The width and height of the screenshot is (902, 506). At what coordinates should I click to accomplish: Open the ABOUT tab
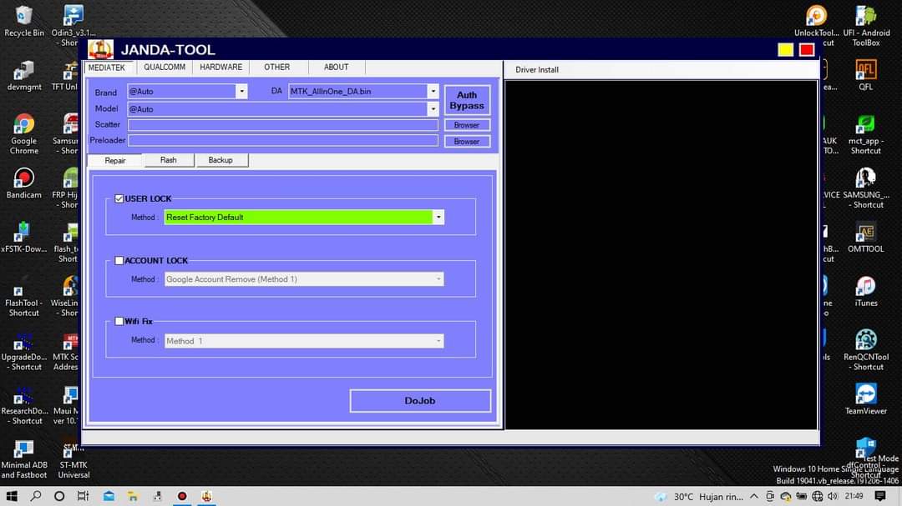[x=336, y=68]
